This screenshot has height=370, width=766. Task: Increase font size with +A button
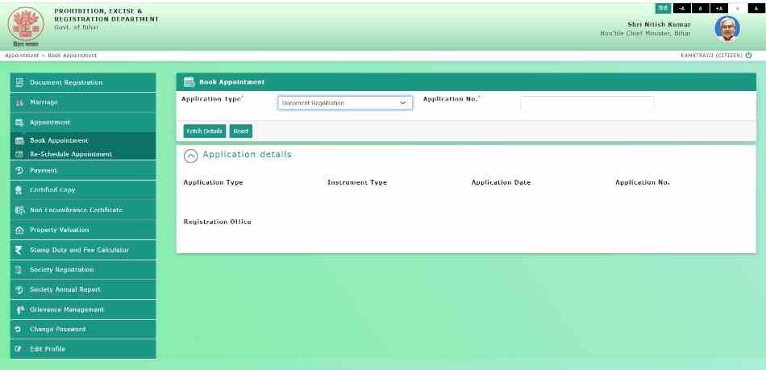click(x=719, y=8)
